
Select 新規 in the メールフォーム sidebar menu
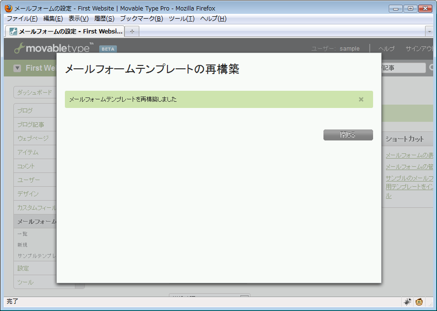point(22,245)
